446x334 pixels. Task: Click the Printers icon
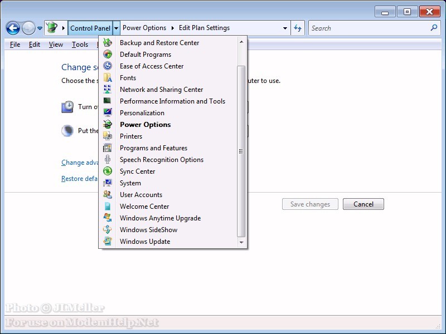[x=108, y=136]
